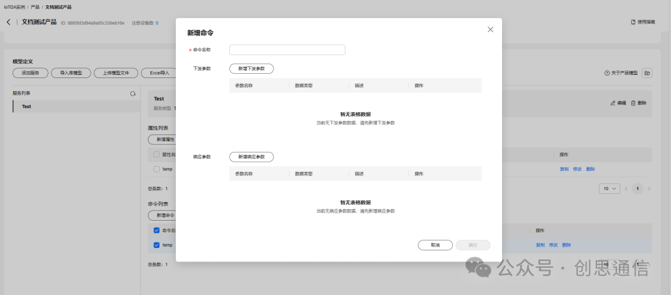
Task: Click the 删除 trash icon for Test service
Action: 633,103
